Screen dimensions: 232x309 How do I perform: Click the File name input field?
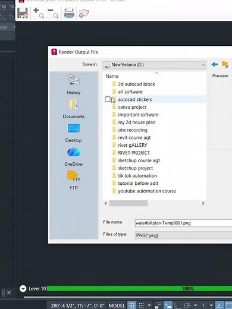pyautogui.click(x=183, y=223)
